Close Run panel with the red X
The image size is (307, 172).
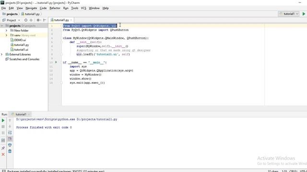tap(3, 154)
